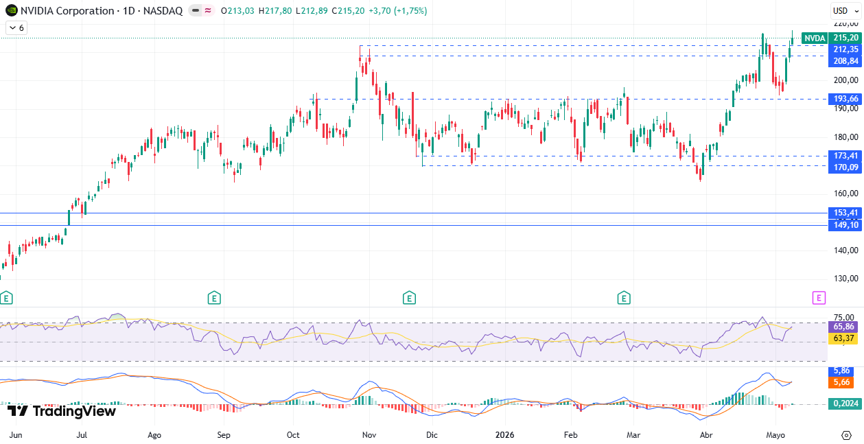The image size is (864, 444).
Task: Click the green earnings E marker before Sep
Action: (x=214, y=298)
